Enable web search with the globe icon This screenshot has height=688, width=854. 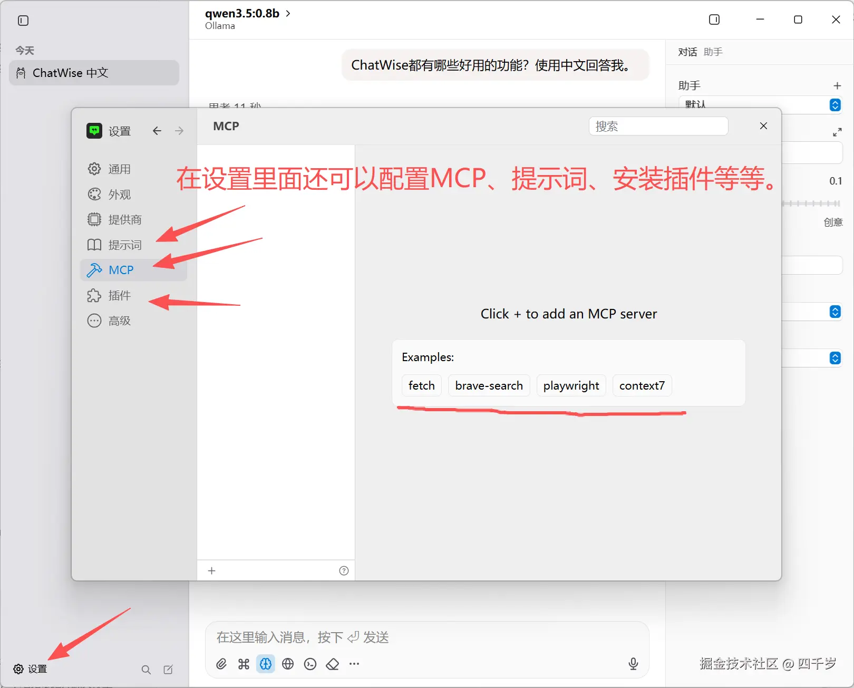(x=288, y=664)
